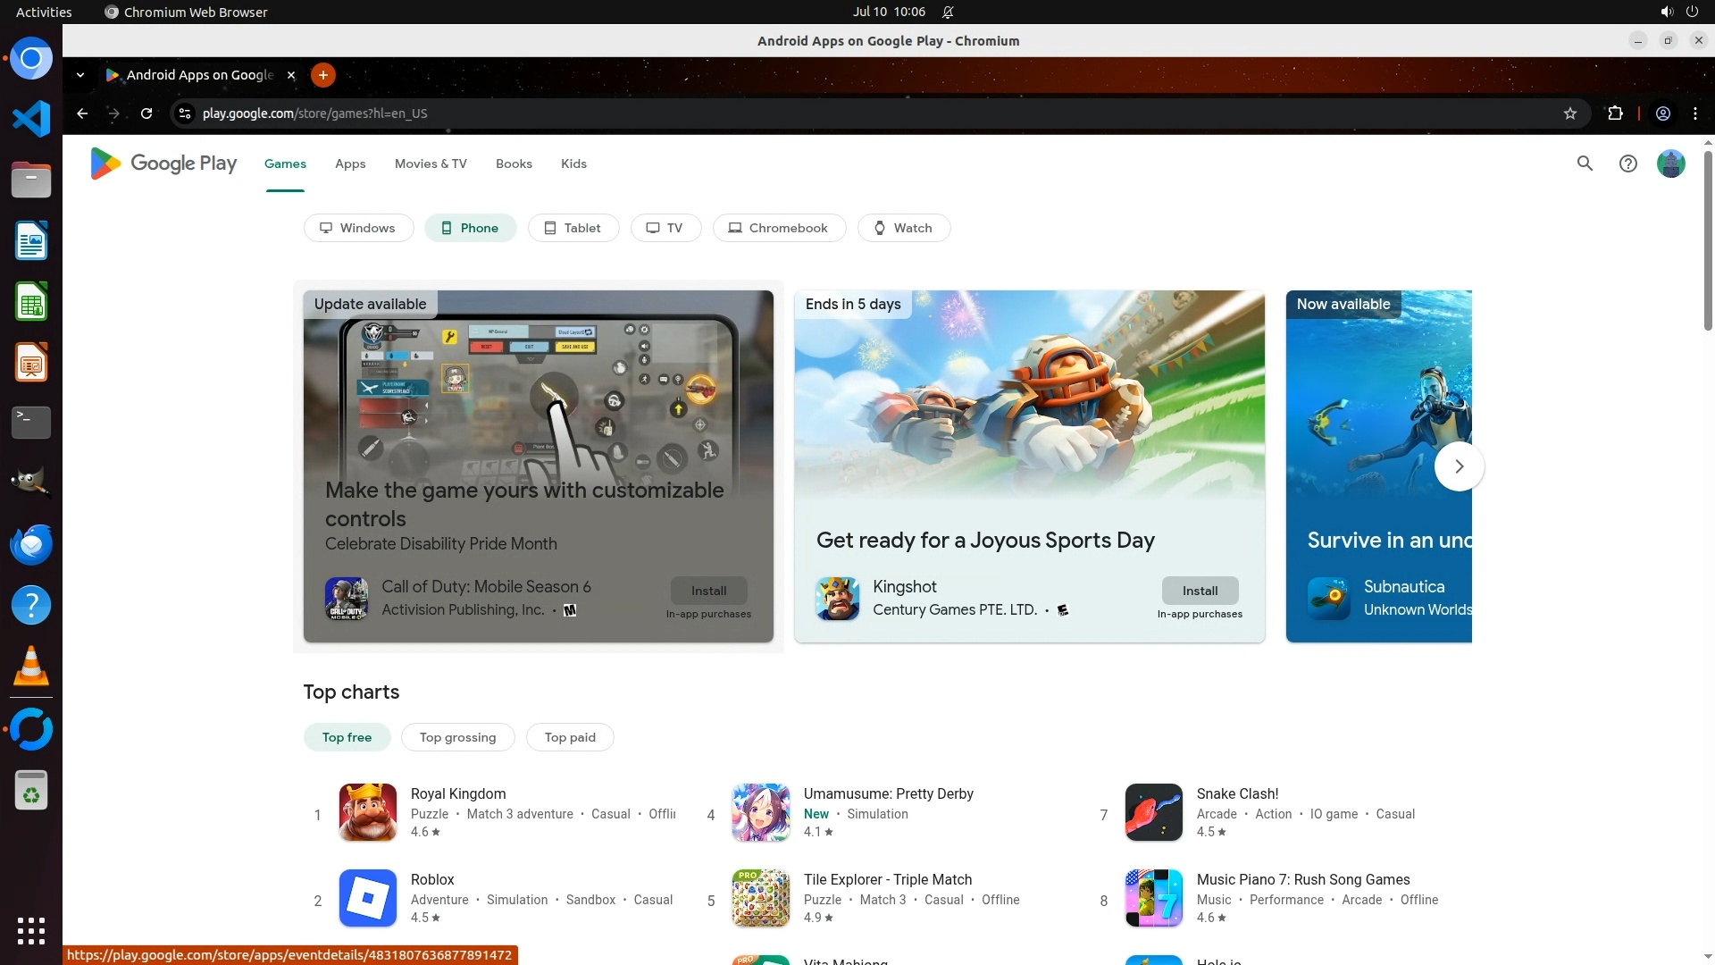Select the Tablet device filter chip
The height and width of the screenshot is (965, 1715).
coord(573,228)
